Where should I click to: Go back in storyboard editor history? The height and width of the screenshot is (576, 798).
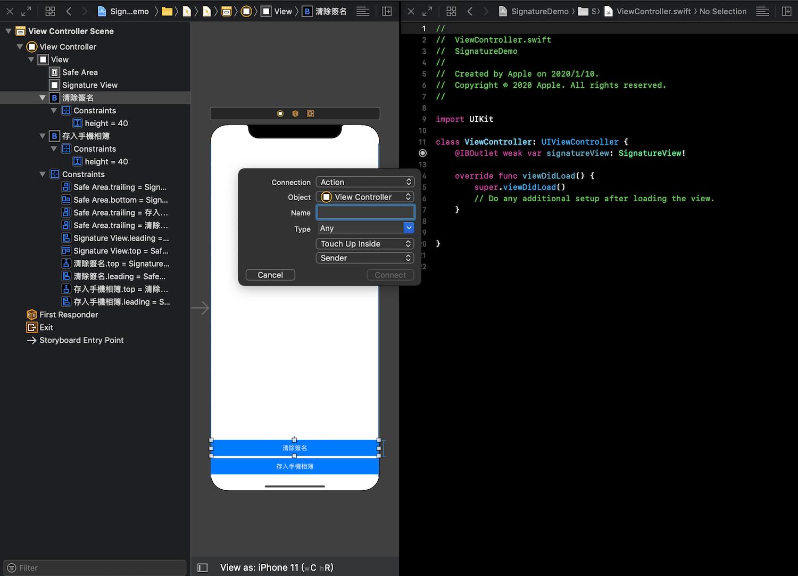click(69, 11)
